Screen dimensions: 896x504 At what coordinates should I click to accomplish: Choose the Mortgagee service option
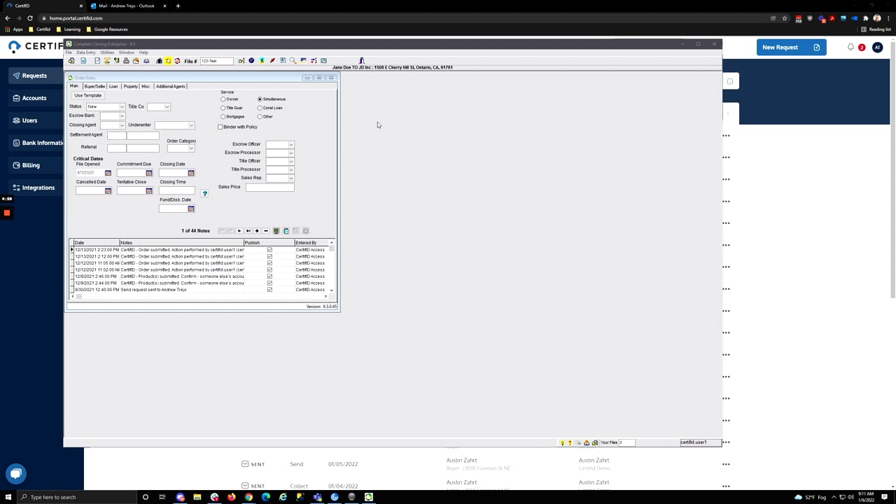tap(223, 117)
